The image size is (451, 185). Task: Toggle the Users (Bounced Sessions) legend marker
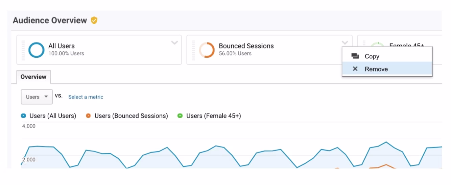pos(88,116)
